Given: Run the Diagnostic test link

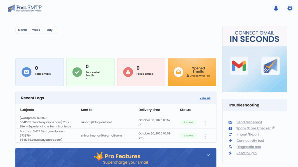Looking at the screenshot, I should [x=249, y=147].
